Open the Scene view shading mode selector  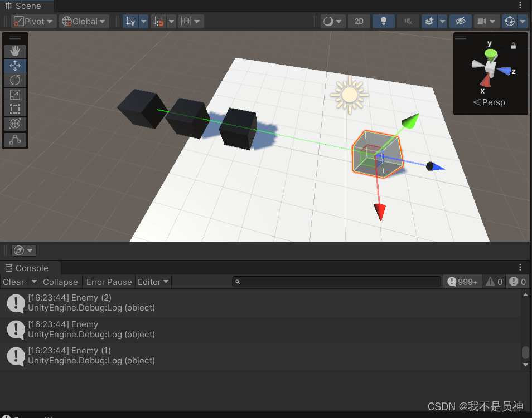coord(332,21)
